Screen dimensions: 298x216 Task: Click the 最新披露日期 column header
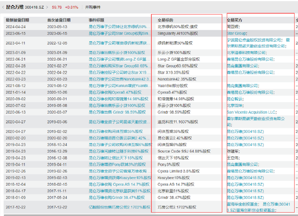(x=17, y=20)
